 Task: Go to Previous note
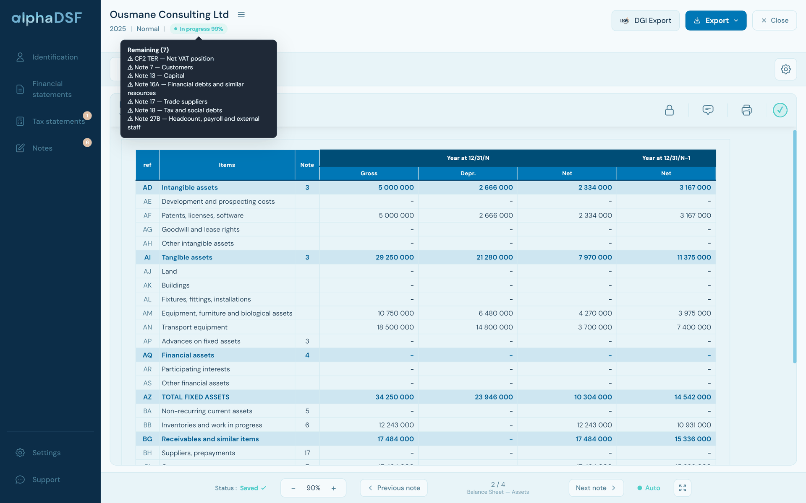tap(394, 488)
